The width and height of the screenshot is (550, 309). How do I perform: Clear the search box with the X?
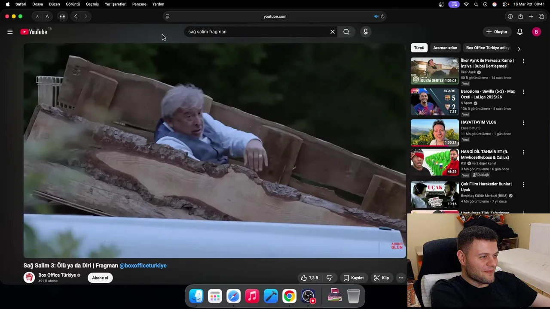332,32
